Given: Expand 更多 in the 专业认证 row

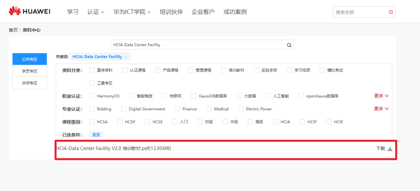Looking at the screenshot, I should click(381, 109).
